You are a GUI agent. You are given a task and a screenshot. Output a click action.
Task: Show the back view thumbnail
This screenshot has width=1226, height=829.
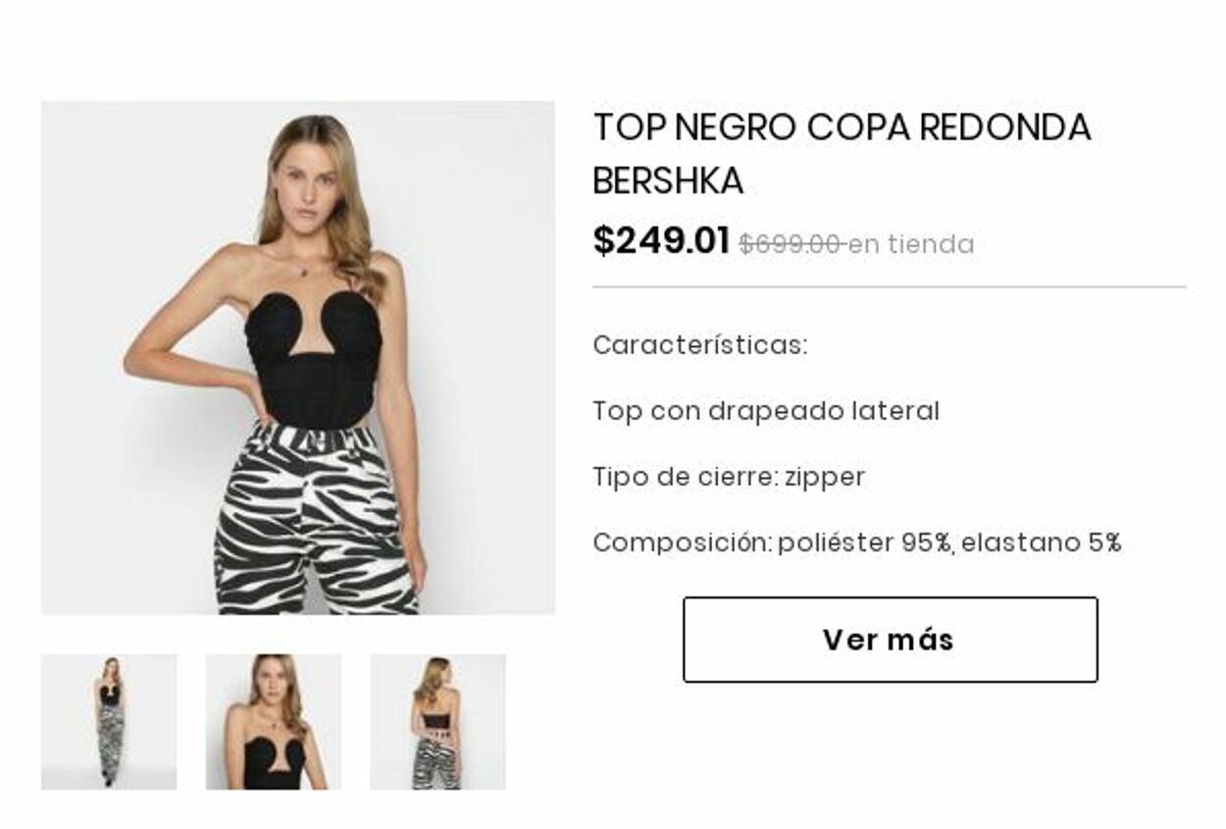click(x=437, y=722)
